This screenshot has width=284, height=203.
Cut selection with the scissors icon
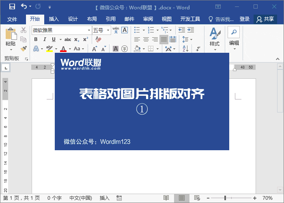point(24,30)
